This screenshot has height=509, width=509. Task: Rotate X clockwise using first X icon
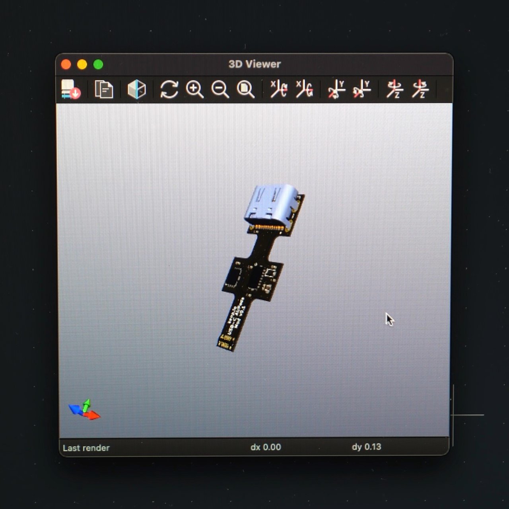point(279,89)
